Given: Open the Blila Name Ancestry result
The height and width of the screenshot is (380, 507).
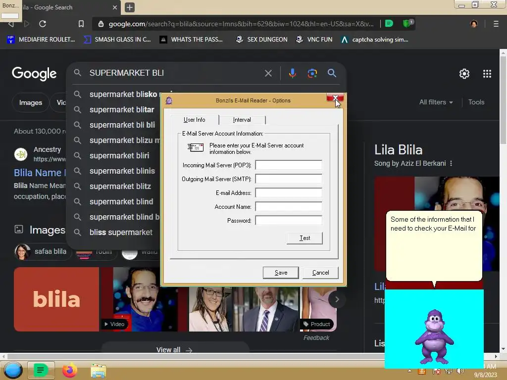Looking at the screenshot, I should (x=40, y=173).
